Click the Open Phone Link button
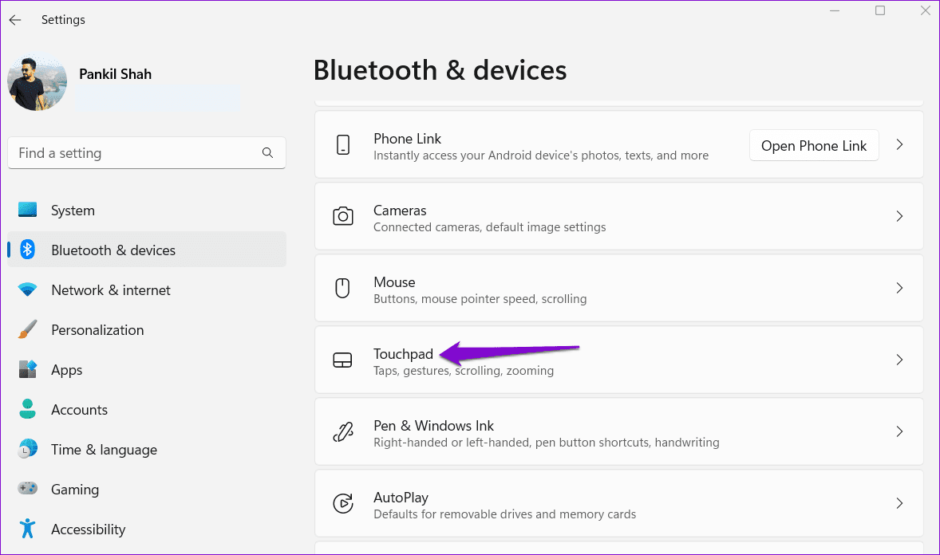This screenshot has height=555, width=940. tap(814, 145)
